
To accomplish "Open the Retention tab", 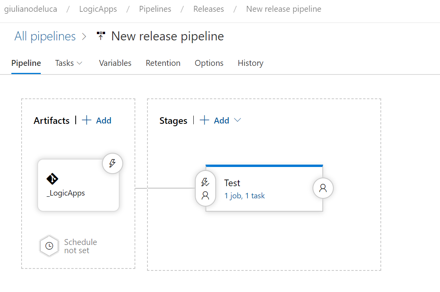I will pyautogui.click(x=163, y=63).
